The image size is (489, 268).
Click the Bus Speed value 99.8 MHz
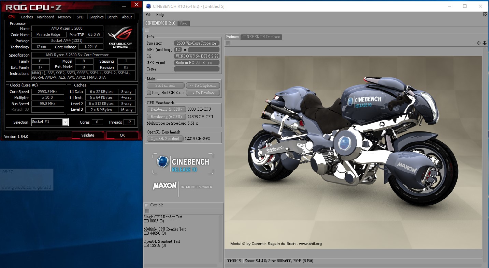pos(48,104)
